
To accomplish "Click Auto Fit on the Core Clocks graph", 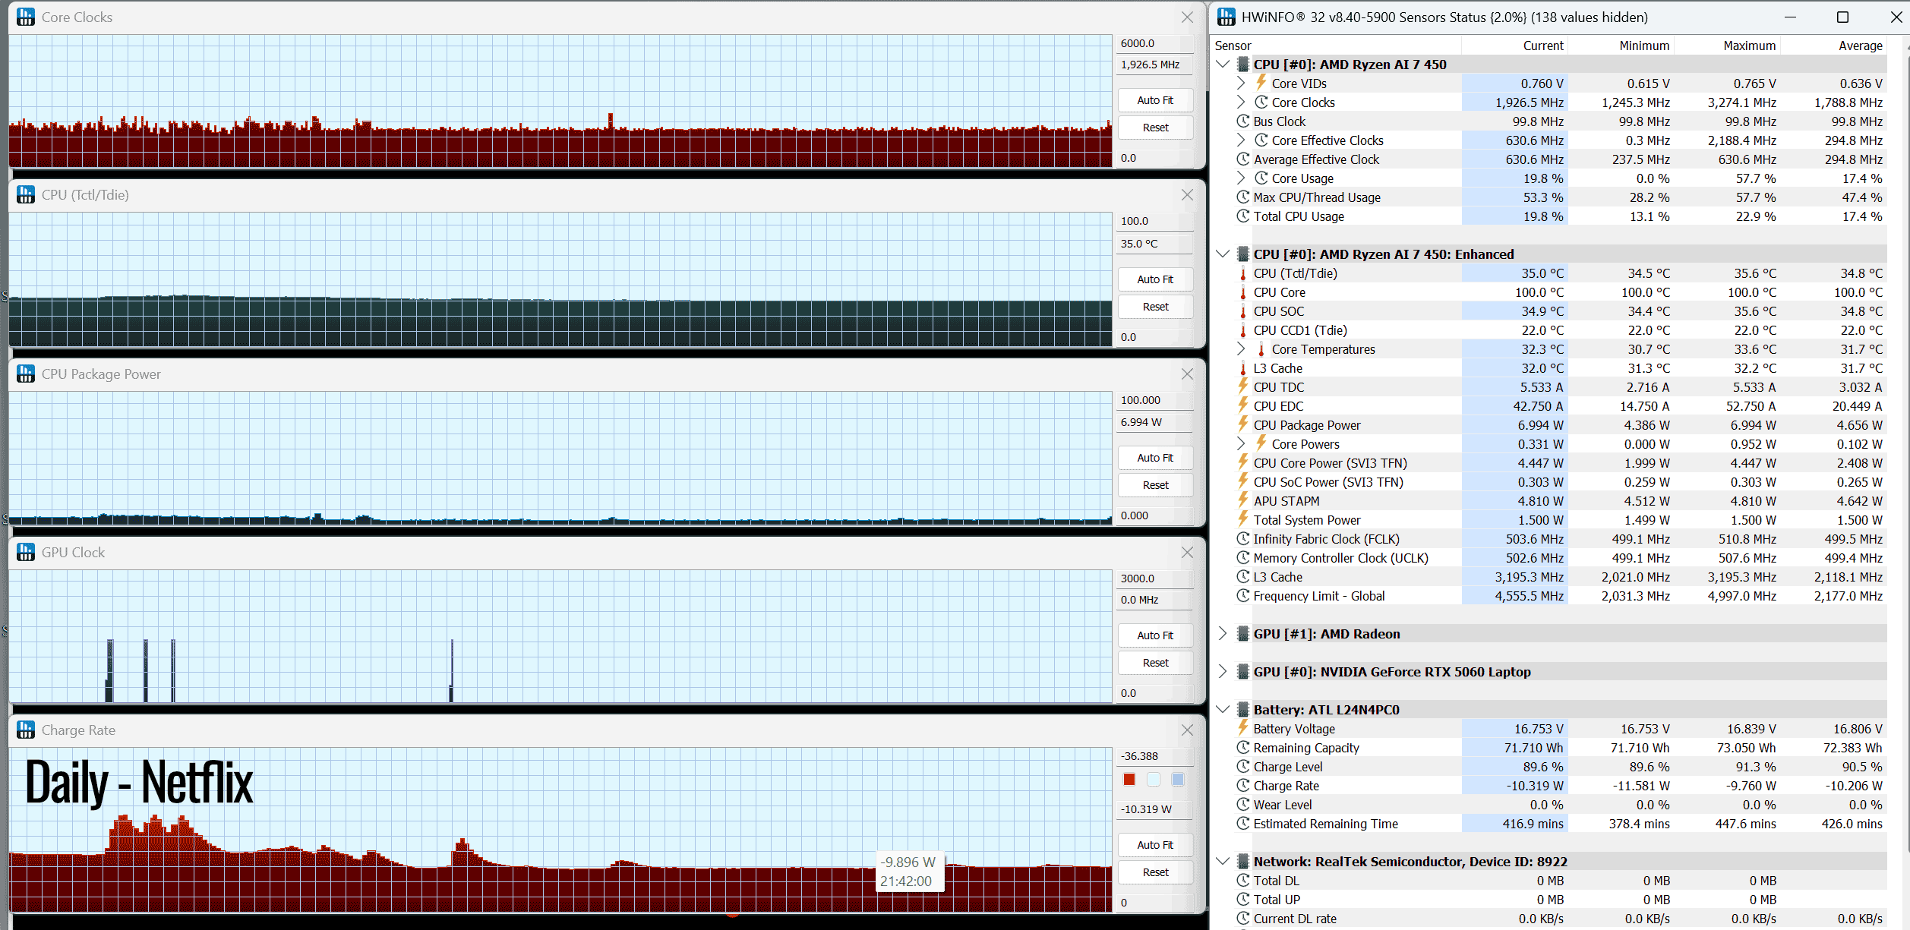I will pyautogui.click(x=1155, y=100).
